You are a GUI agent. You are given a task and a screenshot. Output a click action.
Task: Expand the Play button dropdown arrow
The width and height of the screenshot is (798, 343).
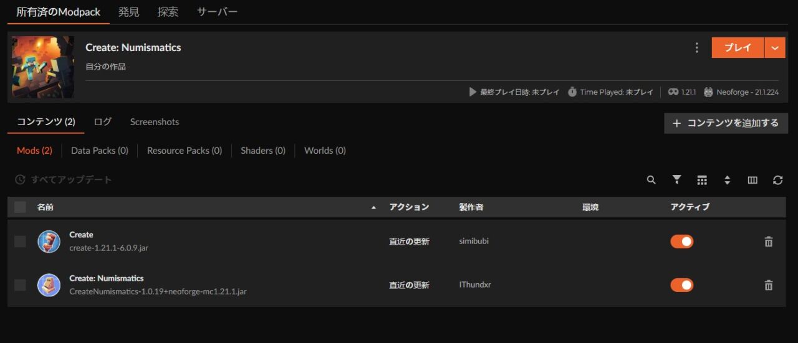point(775,48)
